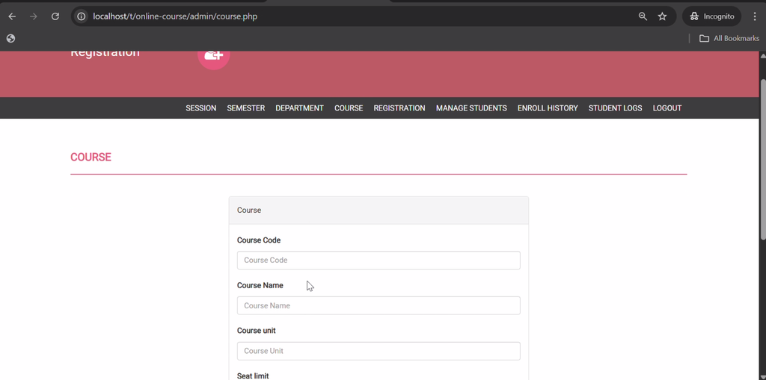Focus the Course Code input field
The width and height of the screenshot is (766, 380).
pyautogui.click(x=379, y=261)
